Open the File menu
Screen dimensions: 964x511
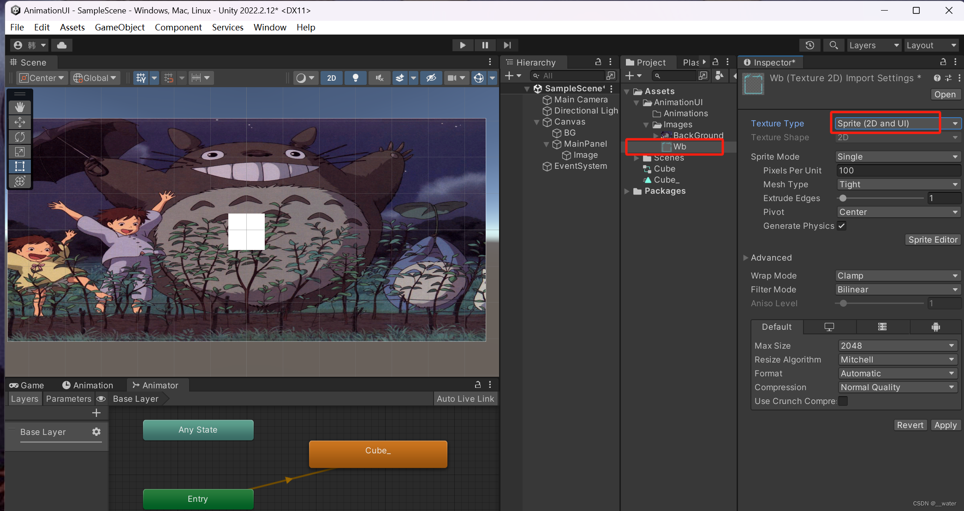[x=17, y=27]
